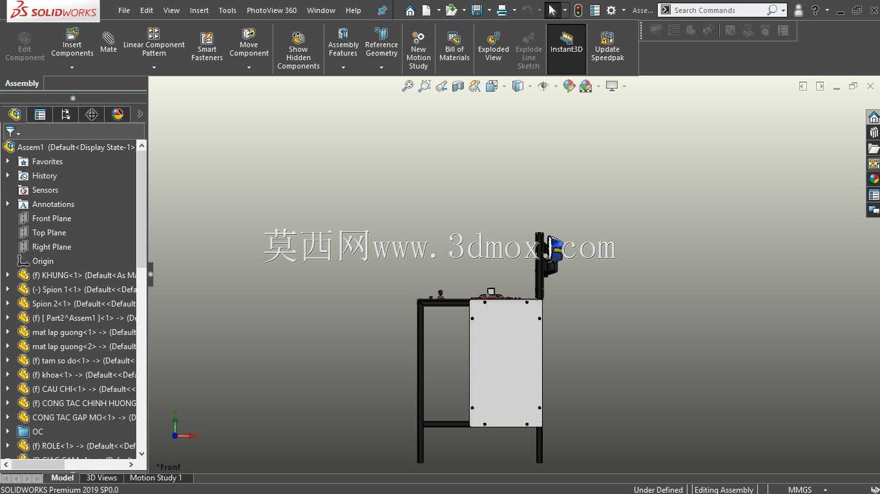Open the Tools menu
Image resolution: width=880 pixels, height=494 pixels.
coord(227,10)
